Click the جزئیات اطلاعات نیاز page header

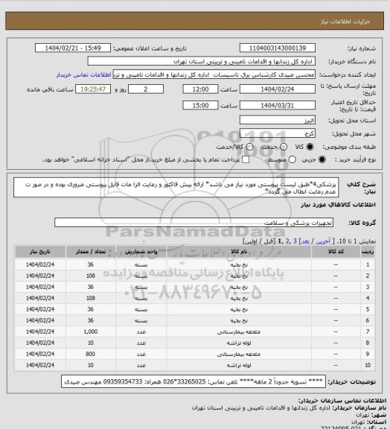[345, 22]
